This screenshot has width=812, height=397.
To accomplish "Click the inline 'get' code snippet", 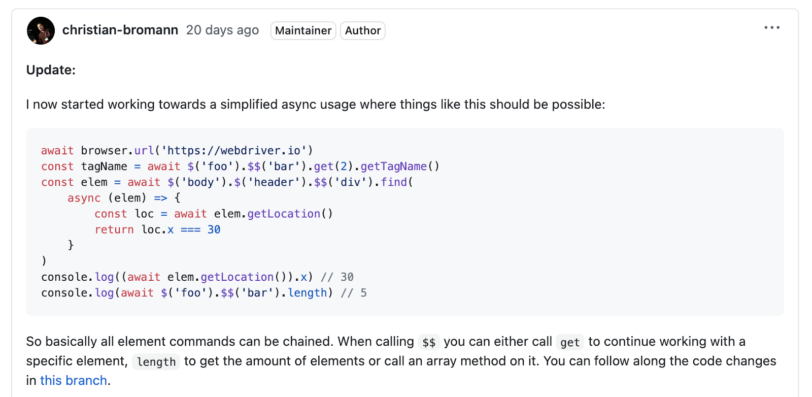I will pyautogui.click(x=569, y=343).
